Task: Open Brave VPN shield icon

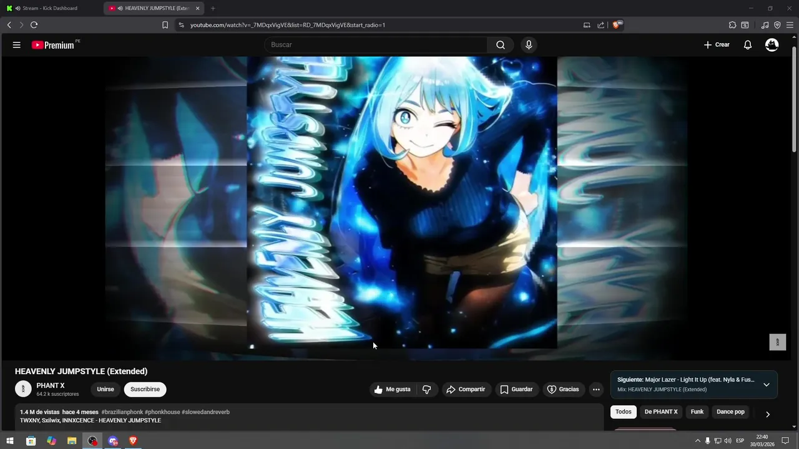Action: tap(777, 25)
